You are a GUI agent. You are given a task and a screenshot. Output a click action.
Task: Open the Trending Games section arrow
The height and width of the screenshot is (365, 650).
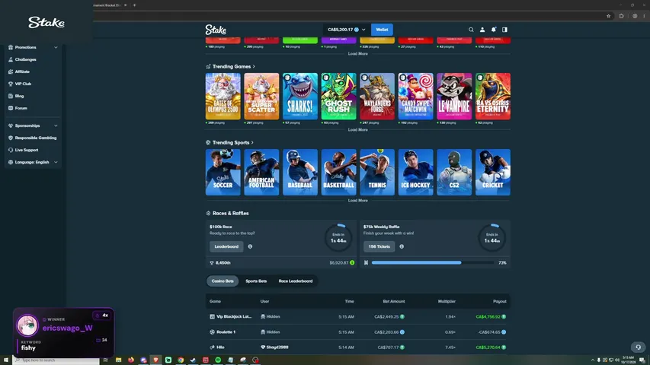254,67
